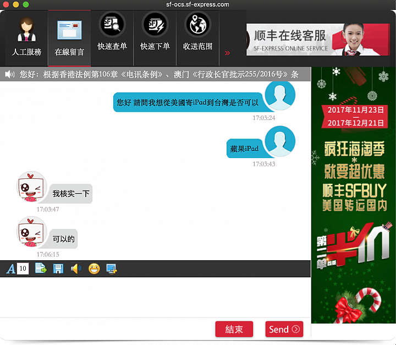The height and width of the screenshot is (345, 396).
Task: Click the 17:03:47 timestamp
Action: (x=48, y=209)
